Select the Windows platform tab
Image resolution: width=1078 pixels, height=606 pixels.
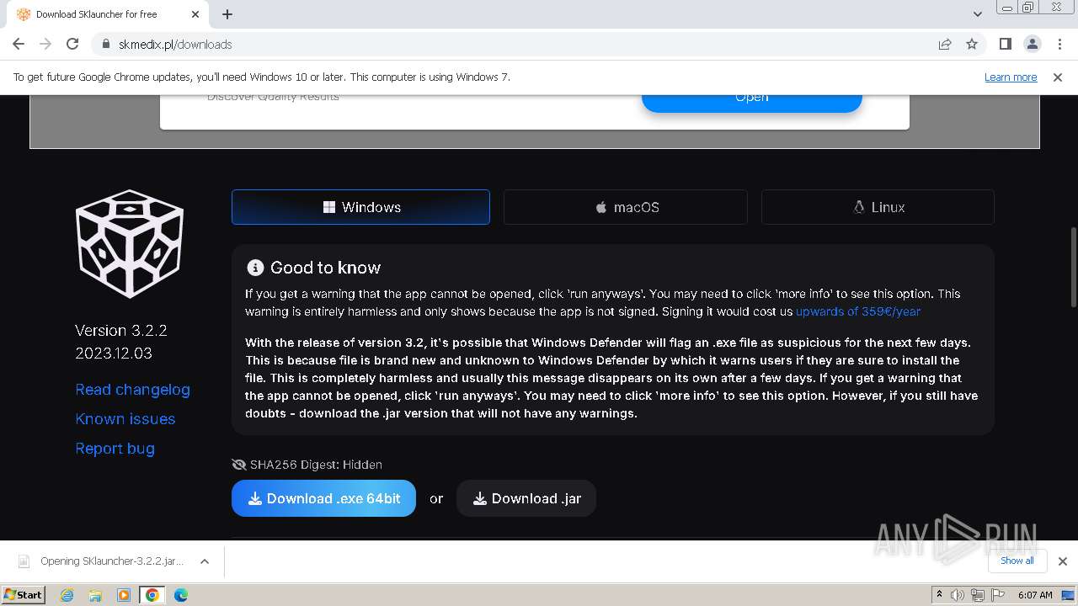360,207
